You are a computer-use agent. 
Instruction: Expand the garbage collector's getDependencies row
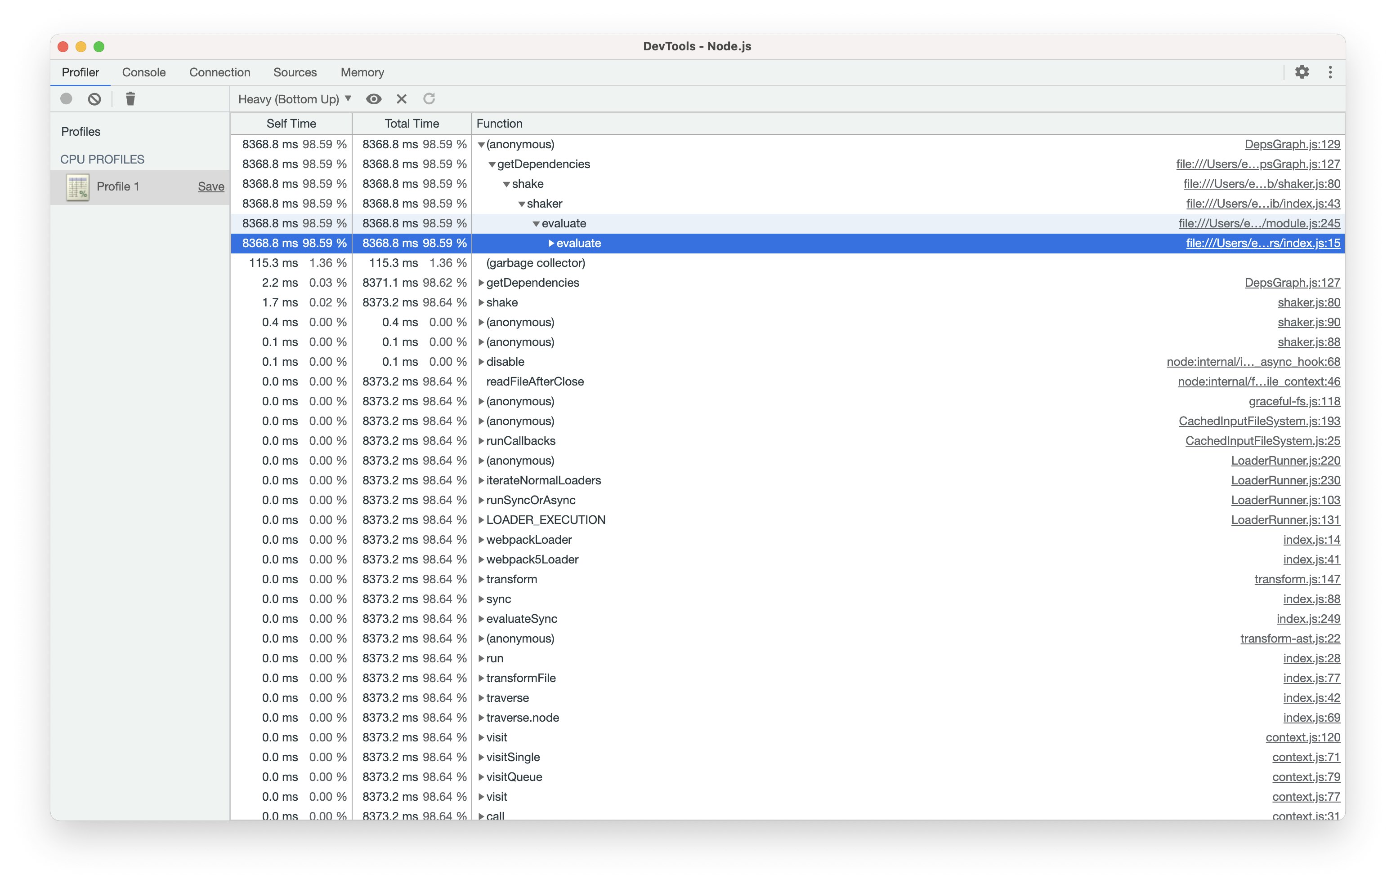point(482,283)
